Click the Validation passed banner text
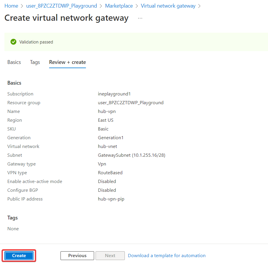 tap(36, 42)
